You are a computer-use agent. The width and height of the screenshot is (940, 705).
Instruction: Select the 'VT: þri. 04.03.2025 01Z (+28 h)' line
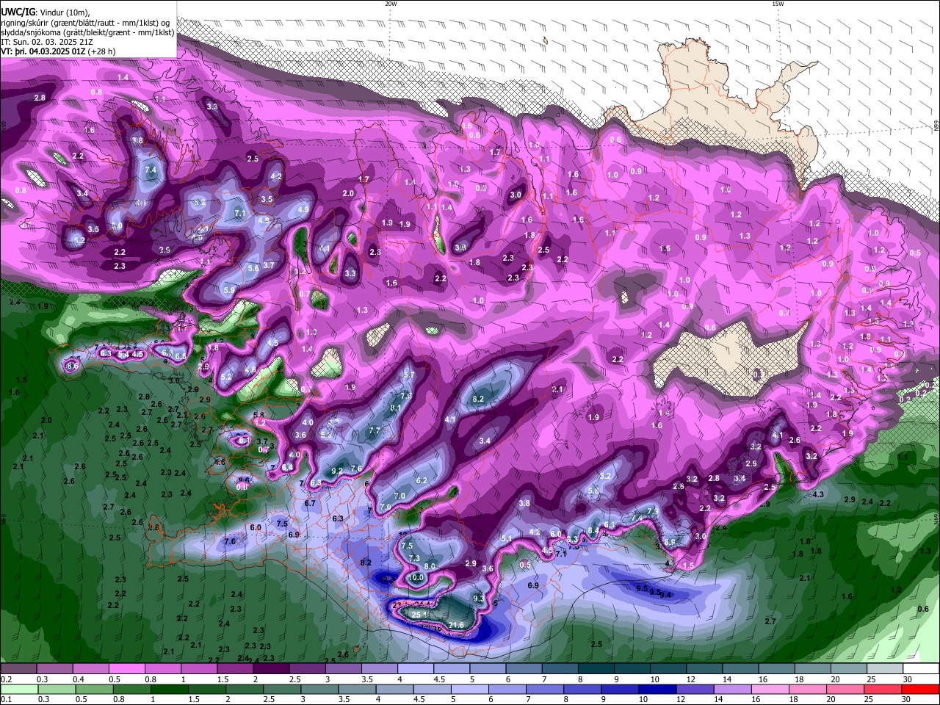(x=59, y=51)
